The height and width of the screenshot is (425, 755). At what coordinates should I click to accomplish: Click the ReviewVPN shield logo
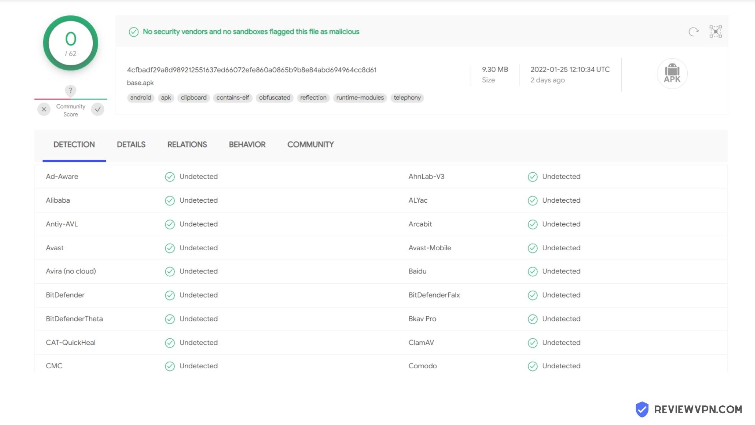[642, 409]
